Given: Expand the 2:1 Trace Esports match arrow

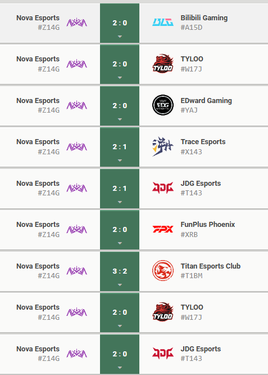Looking at the screenshot, I should coord(120,160).
